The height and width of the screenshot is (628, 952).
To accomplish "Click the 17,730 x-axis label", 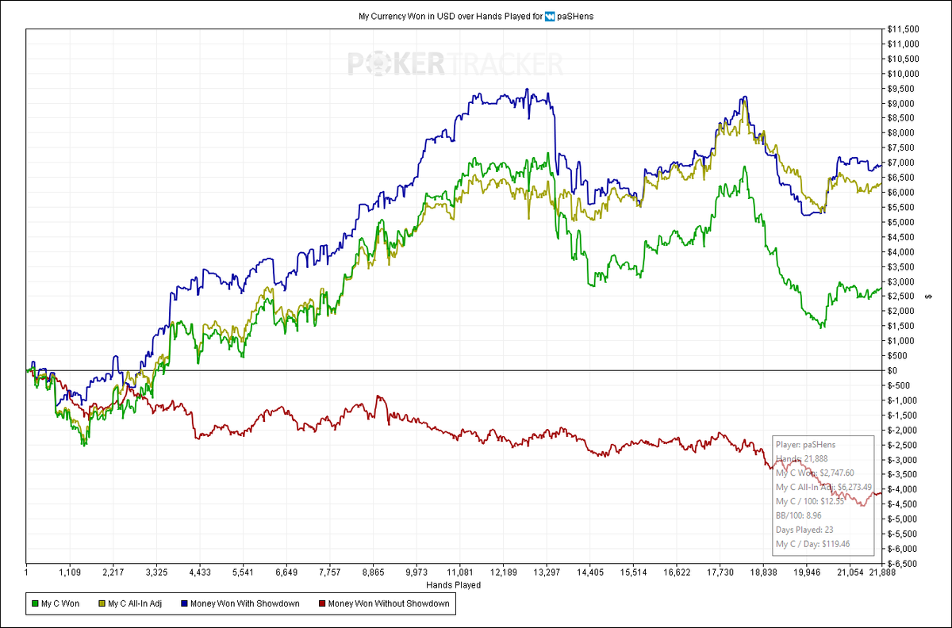I will tap(720, 572).
